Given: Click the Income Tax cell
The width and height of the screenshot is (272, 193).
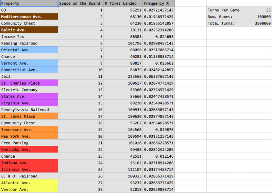Looking at the screenshot, I should (29, 37).
